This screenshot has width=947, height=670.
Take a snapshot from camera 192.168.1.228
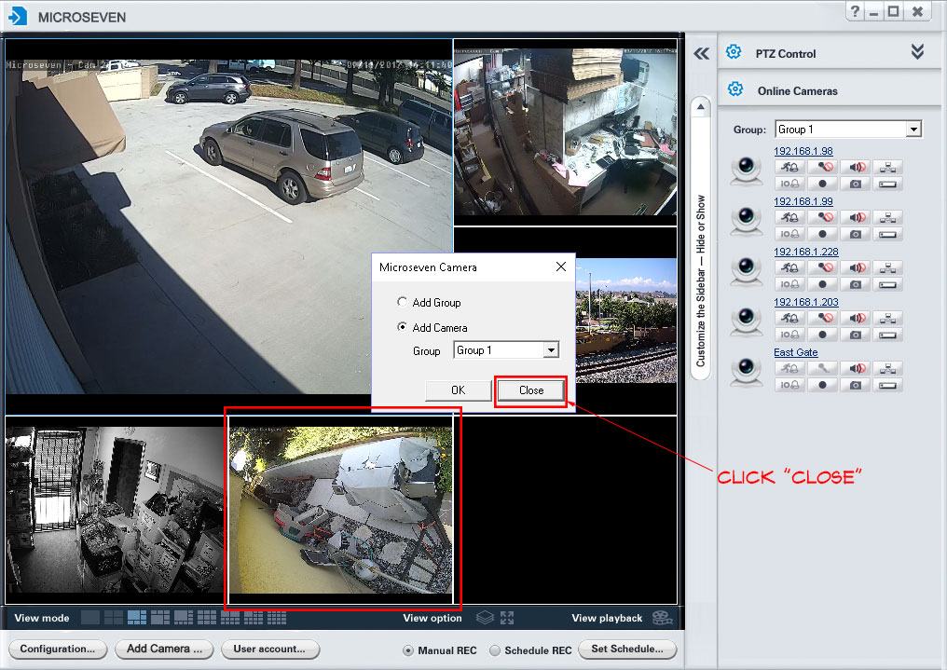[x=856, y=283]
